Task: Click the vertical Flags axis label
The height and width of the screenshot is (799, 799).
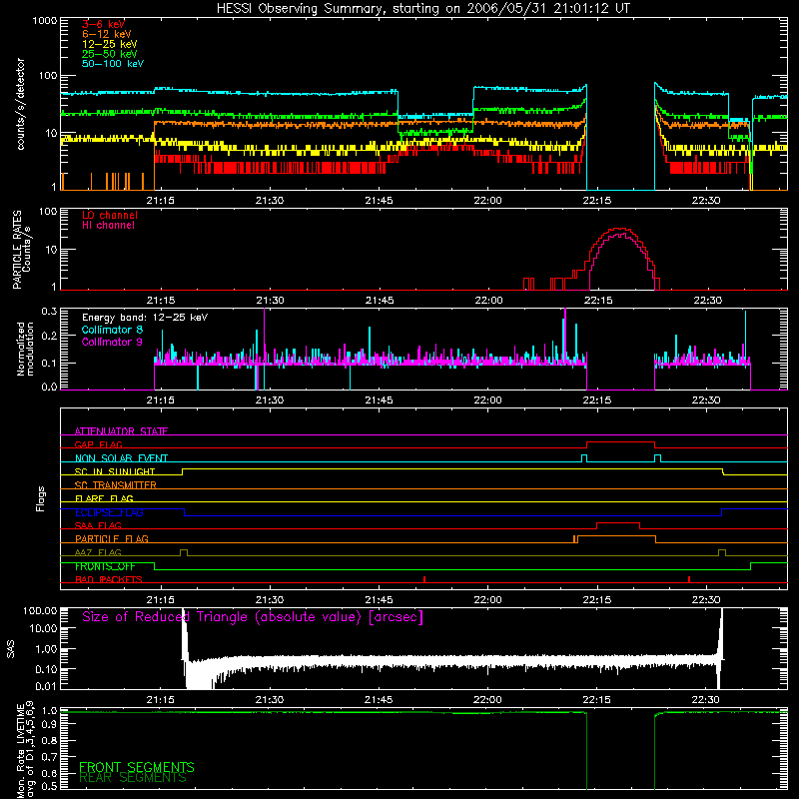Action: (x=41, y=498)
